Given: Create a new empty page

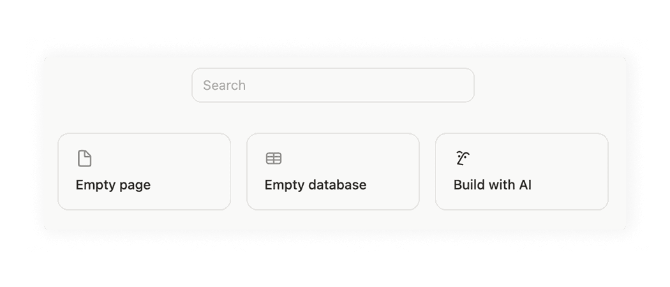Looking at the screenshot, I should [x=144, y=172].
